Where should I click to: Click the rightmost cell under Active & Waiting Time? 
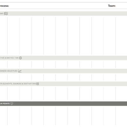[121, 64]
